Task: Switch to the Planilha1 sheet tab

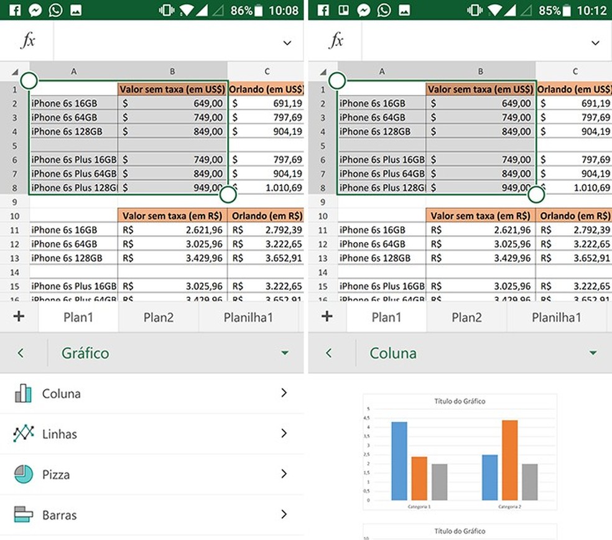Action: pyautogui.click(x=249, y=317)
